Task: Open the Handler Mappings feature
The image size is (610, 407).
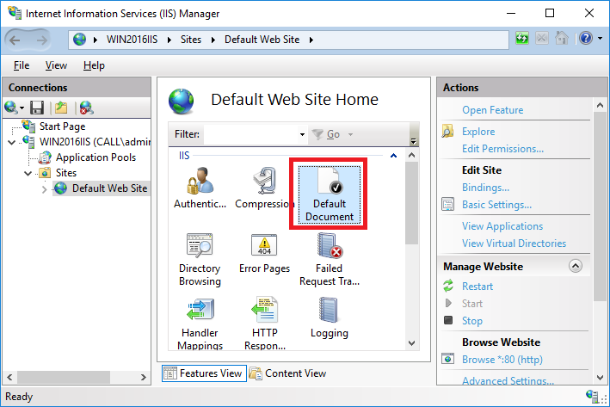Action: tap(200, 324)
